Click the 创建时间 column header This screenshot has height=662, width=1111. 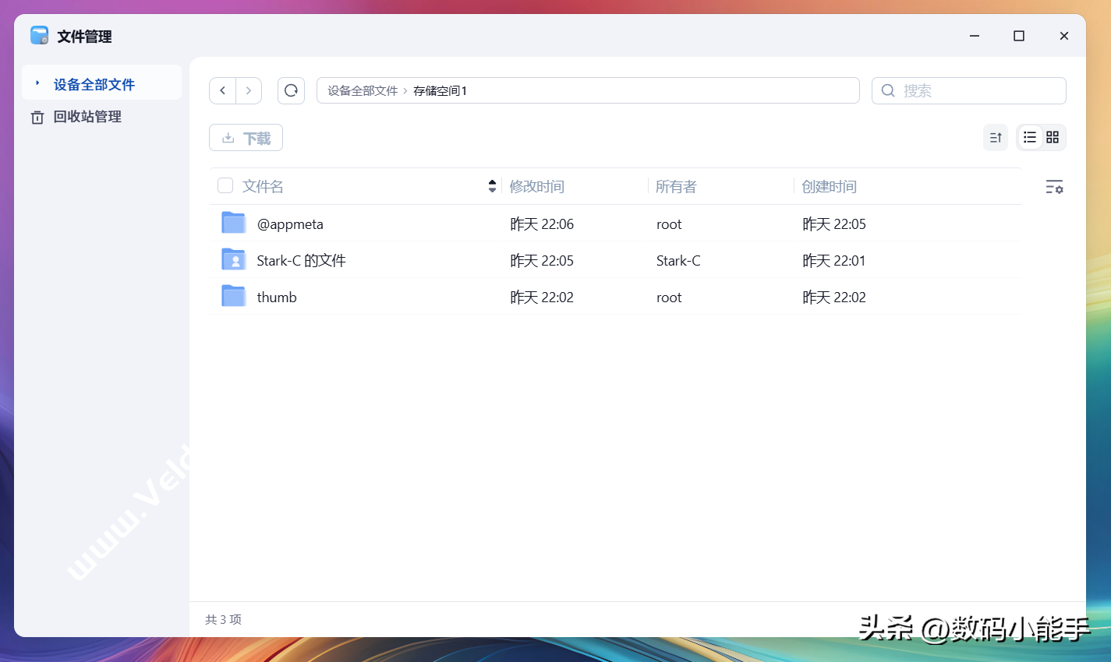tap(829, 187)
